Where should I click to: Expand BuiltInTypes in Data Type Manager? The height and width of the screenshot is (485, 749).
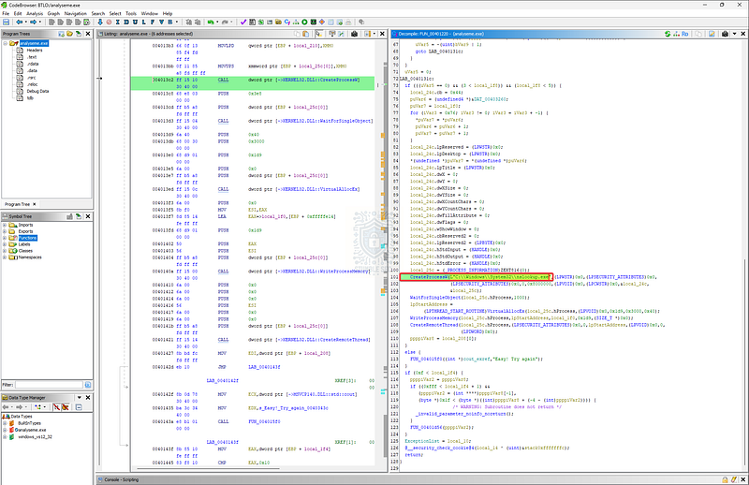5,423
